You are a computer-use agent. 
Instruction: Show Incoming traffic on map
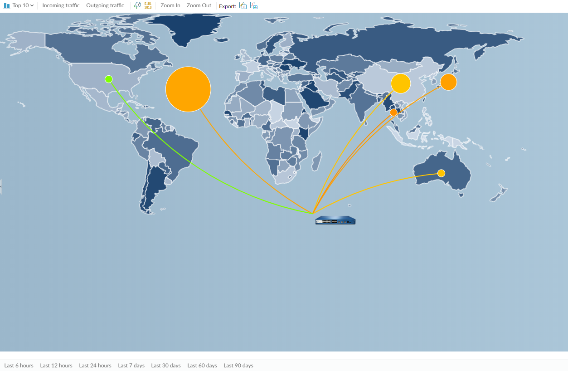[x=61, y=5]
